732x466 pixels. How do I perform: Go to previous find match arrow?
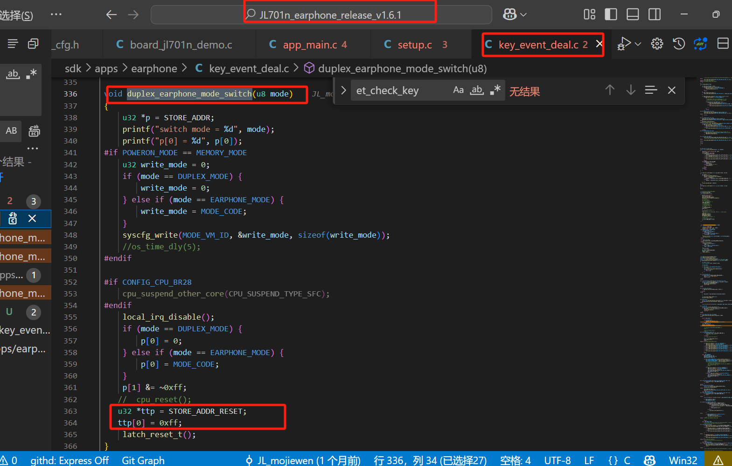point(610,90)
